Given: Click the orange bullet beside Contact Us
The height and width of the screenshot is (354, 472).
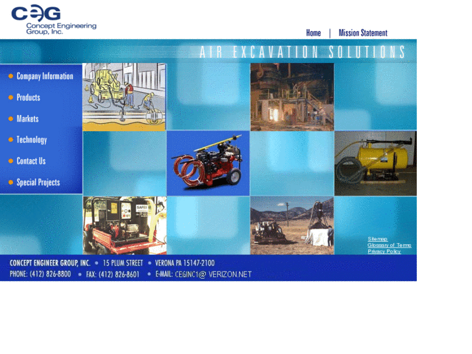Looking at the screenshot, I should (11, 161).
